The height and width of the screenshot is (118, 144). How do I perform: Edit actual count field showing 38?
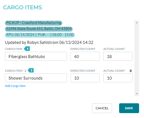tap(118, 56)
